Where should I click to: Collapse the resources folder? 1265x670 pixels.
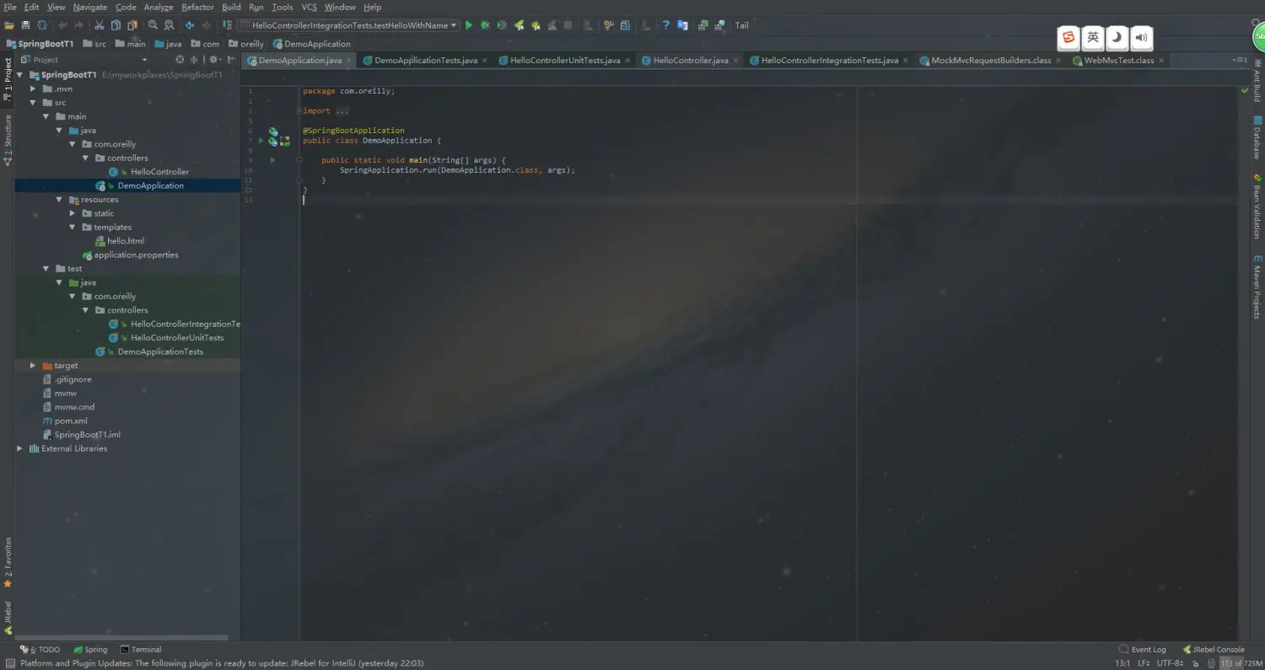click(x=59, y=200)
